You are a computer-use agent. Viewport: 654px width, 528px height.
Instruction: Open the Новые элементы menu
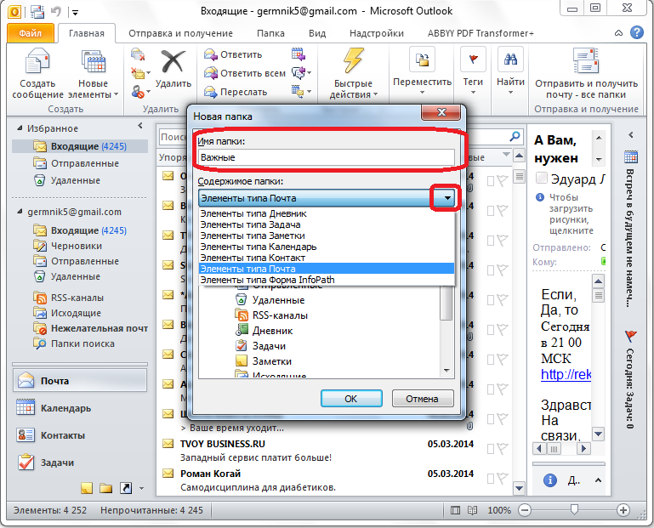click(93, 73)
